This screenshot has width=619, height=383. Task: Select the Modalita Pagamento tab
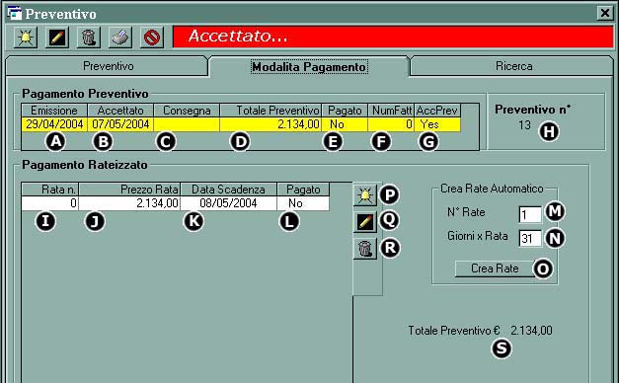[310, 67]
